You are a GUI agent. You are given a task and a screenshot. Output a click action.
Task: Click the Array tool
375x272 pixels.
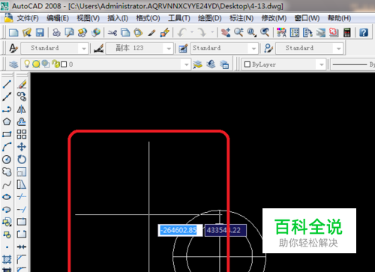tap(22, 134)
